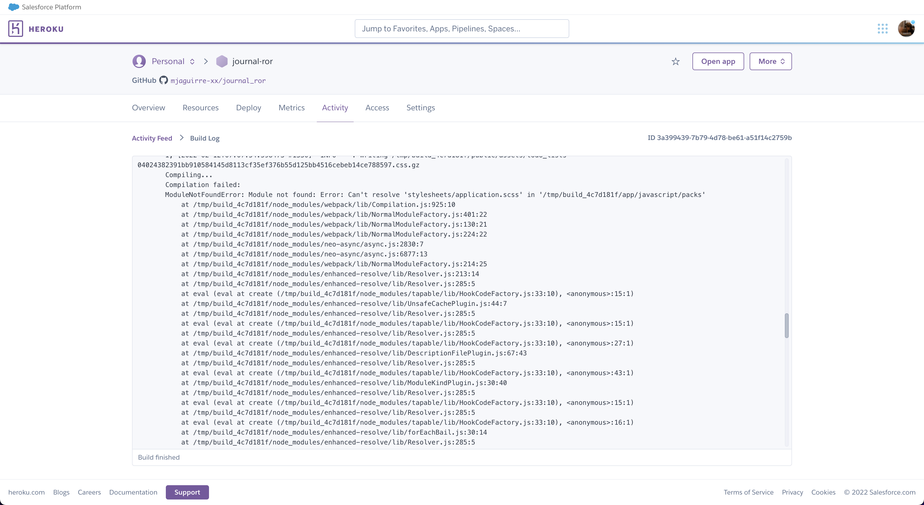Viewport: 924px width, 505px height.
Task: Navigate back to Activity Feed
Action: tap(152, 138)
